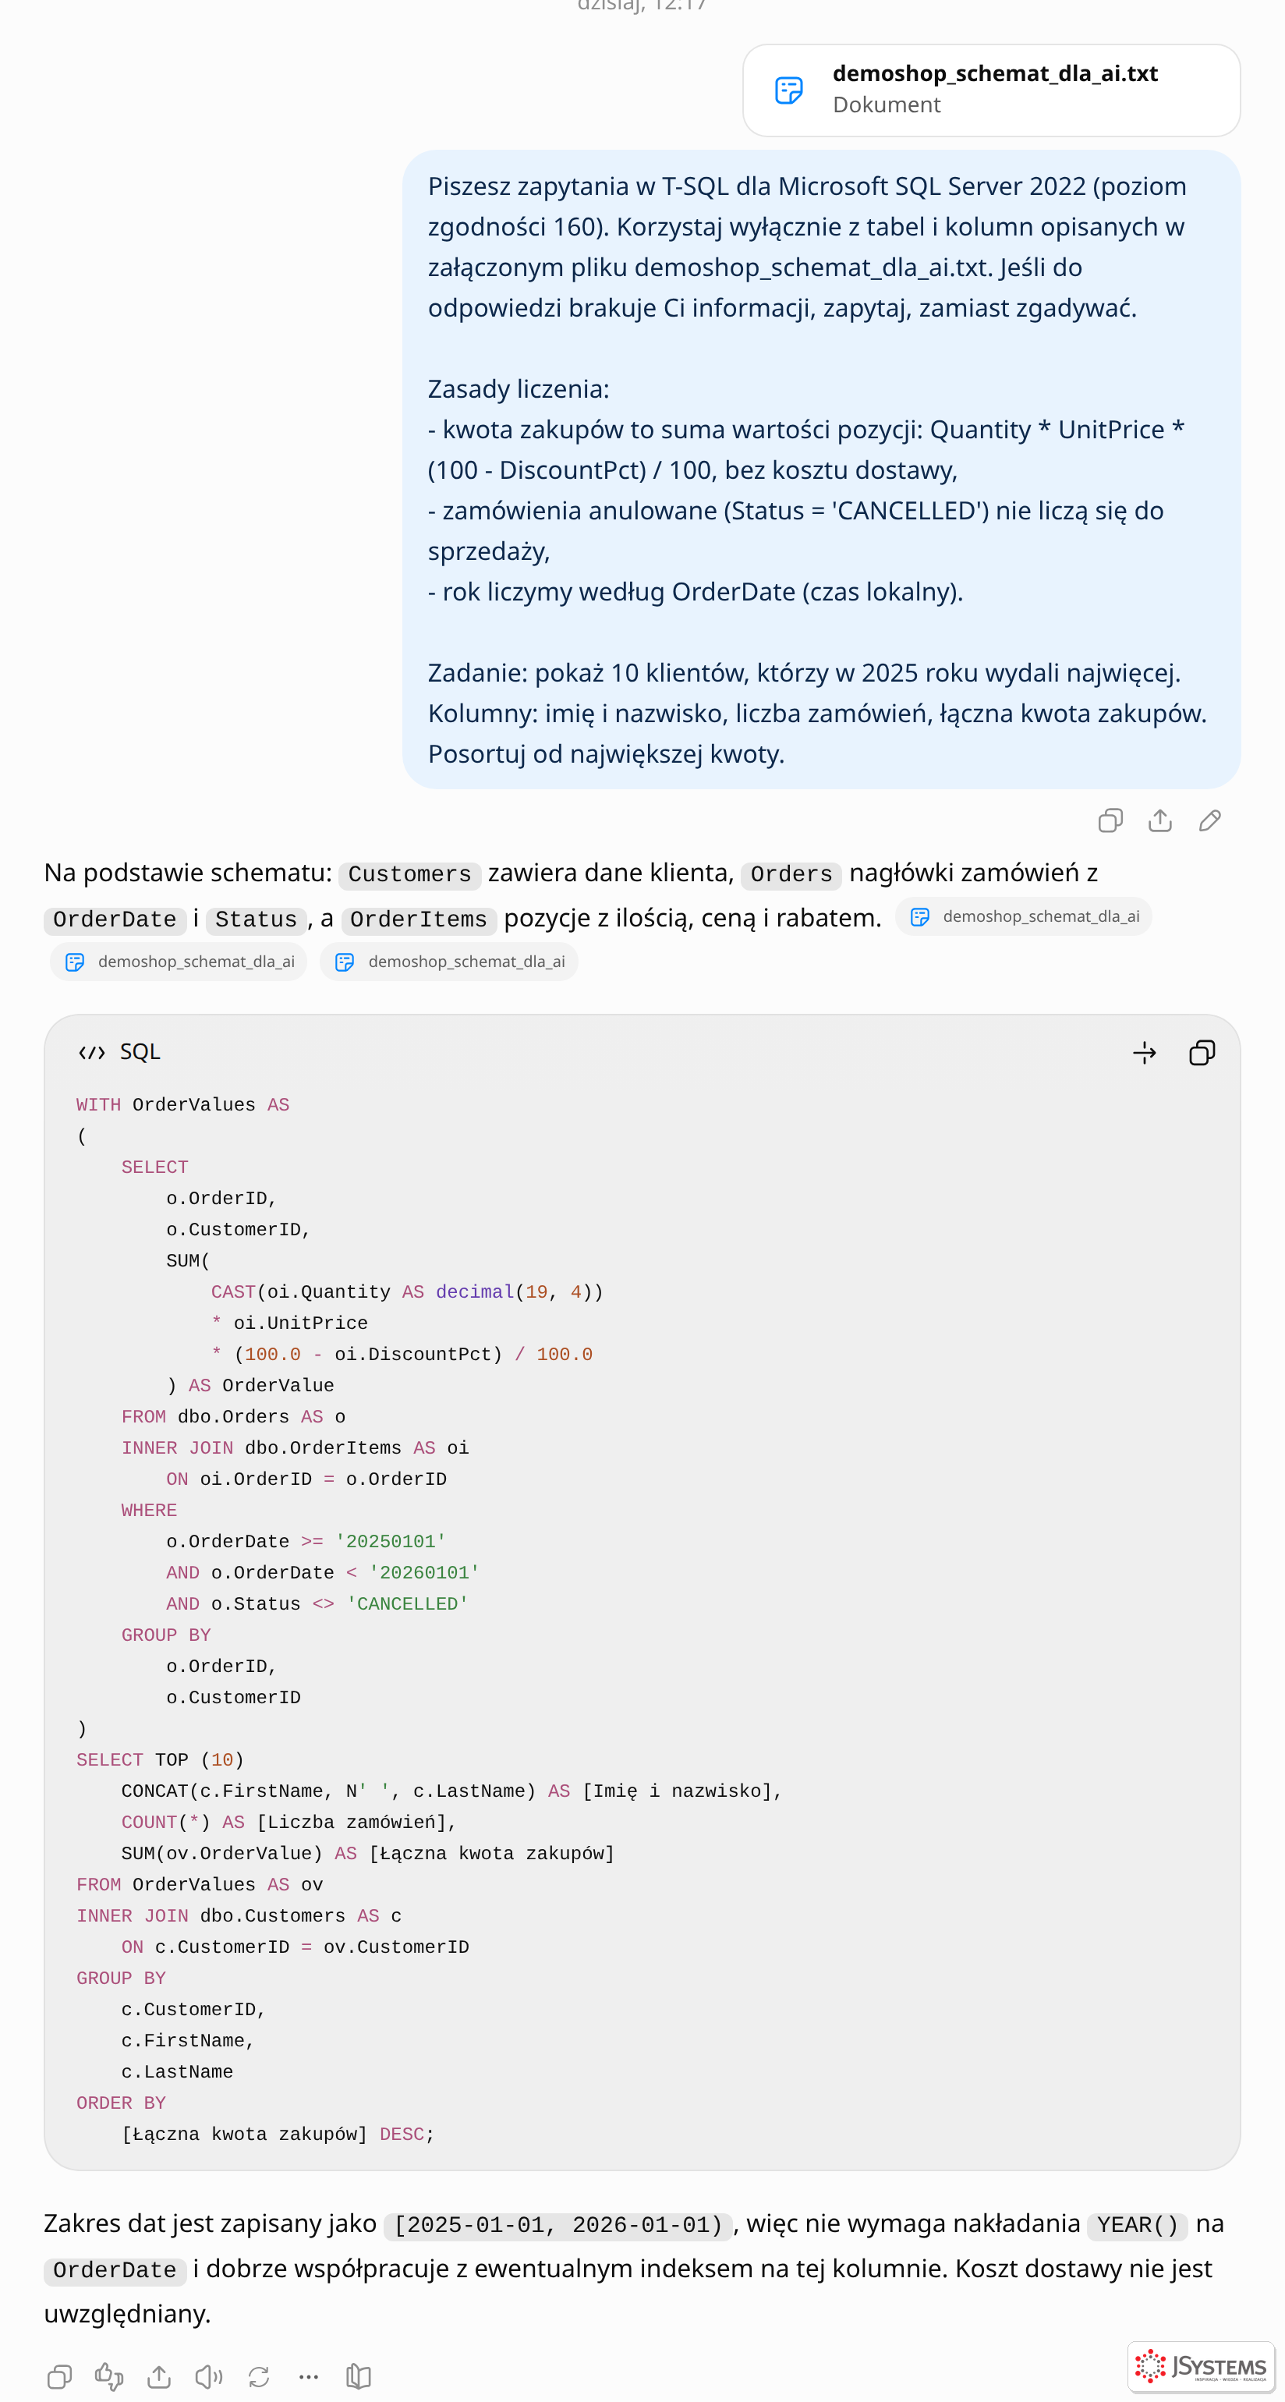Open citation chip after 'rabatem.' text
The width and height of the screenshot is (1285, 2402).
coord(1023,916)
